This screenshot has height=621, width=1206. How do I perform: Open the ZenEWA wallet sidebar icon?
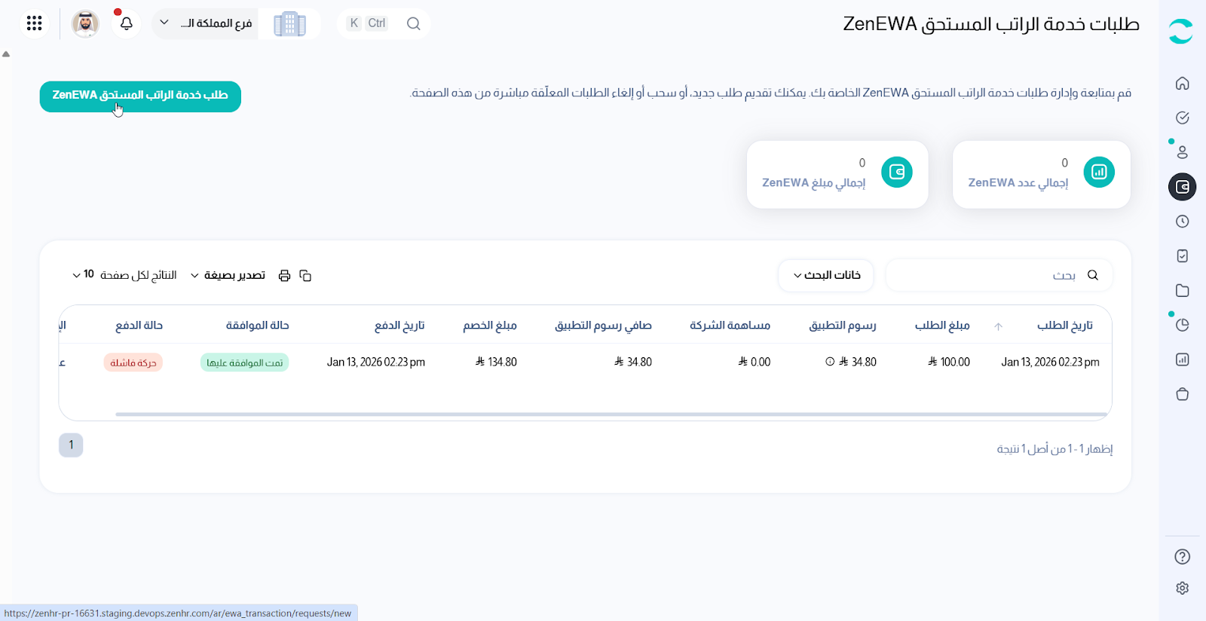point(1182,187)
